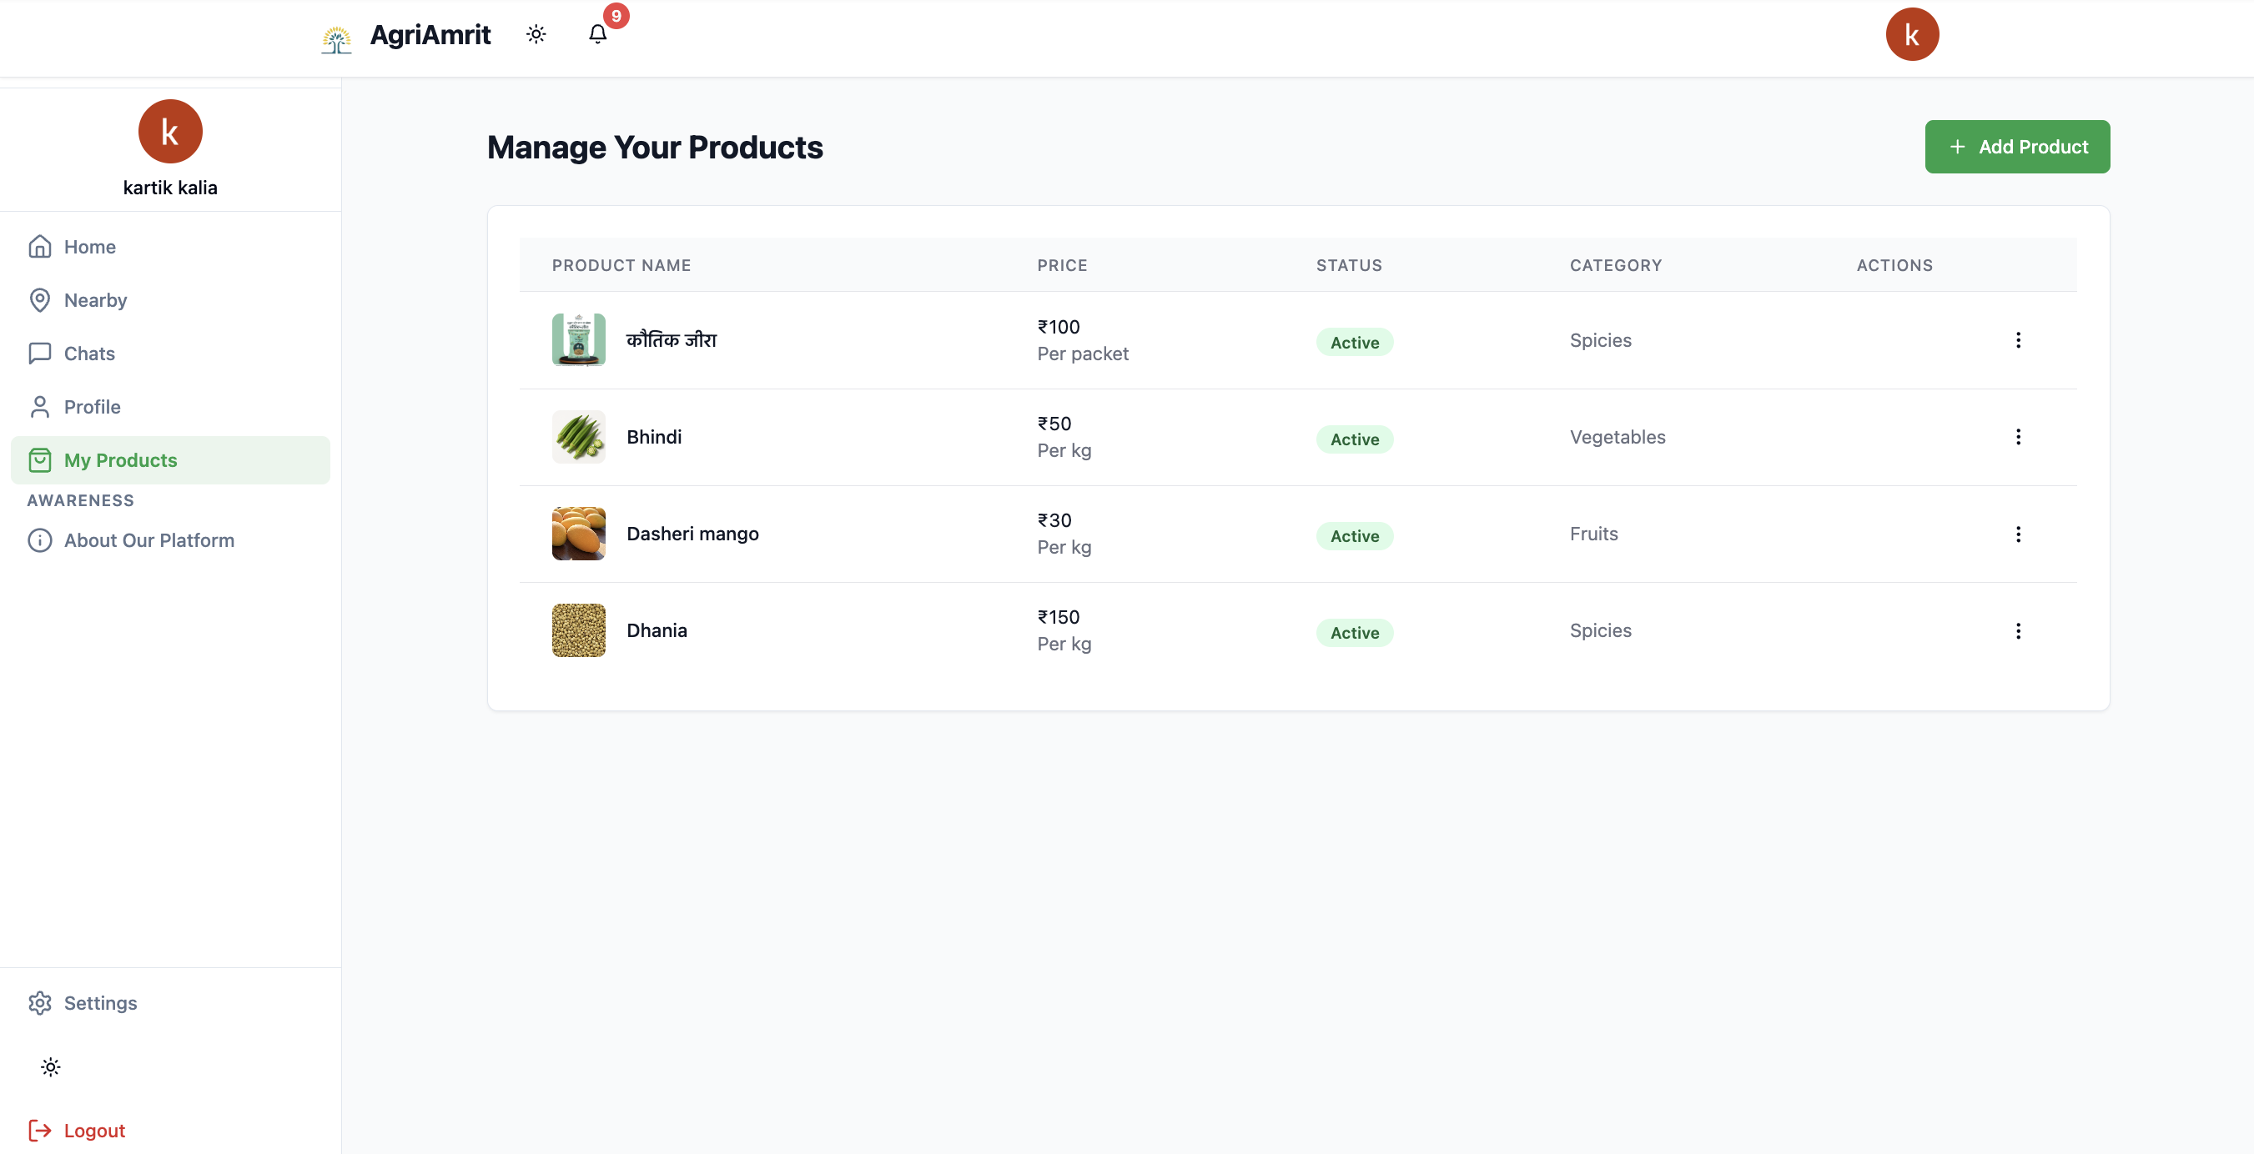This screenshot has width=2254, height=1154.
Task: Click kartik kalia sidebar avatar
Action: [169, 131]
